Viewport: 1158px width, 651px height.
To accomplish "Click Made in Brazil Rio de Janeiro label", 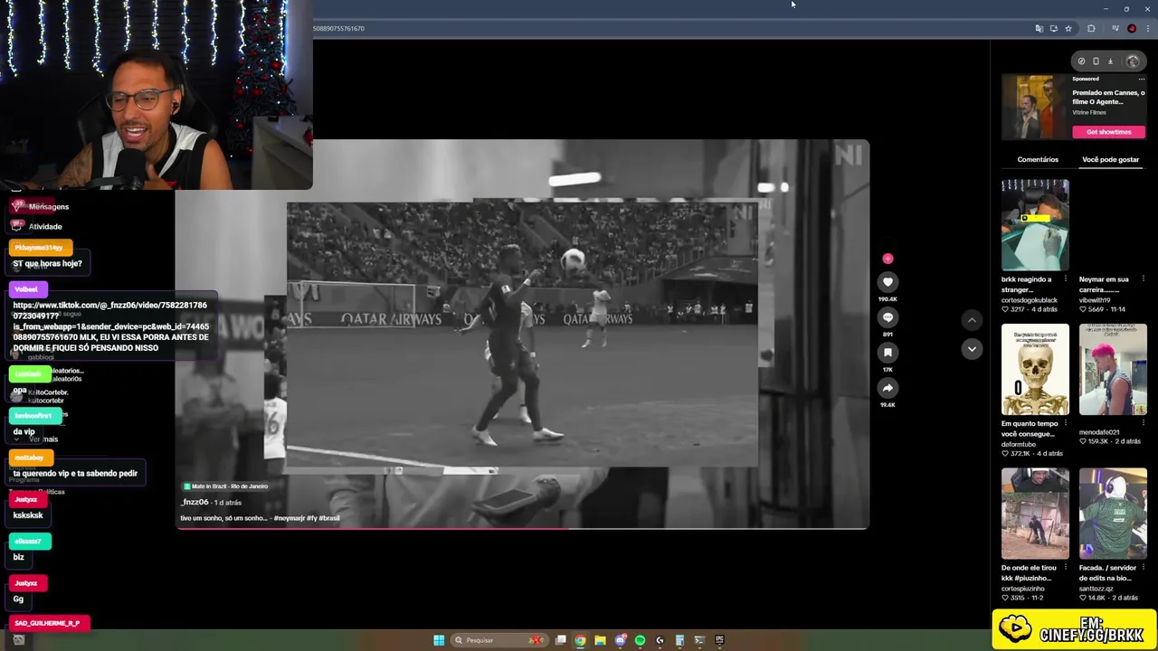I will click(226, 486).
